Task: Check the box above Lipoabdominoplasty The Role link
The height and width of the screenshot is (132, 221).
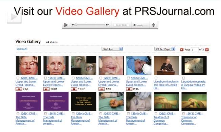Action: pyautogui.click(x=156, y=78)
